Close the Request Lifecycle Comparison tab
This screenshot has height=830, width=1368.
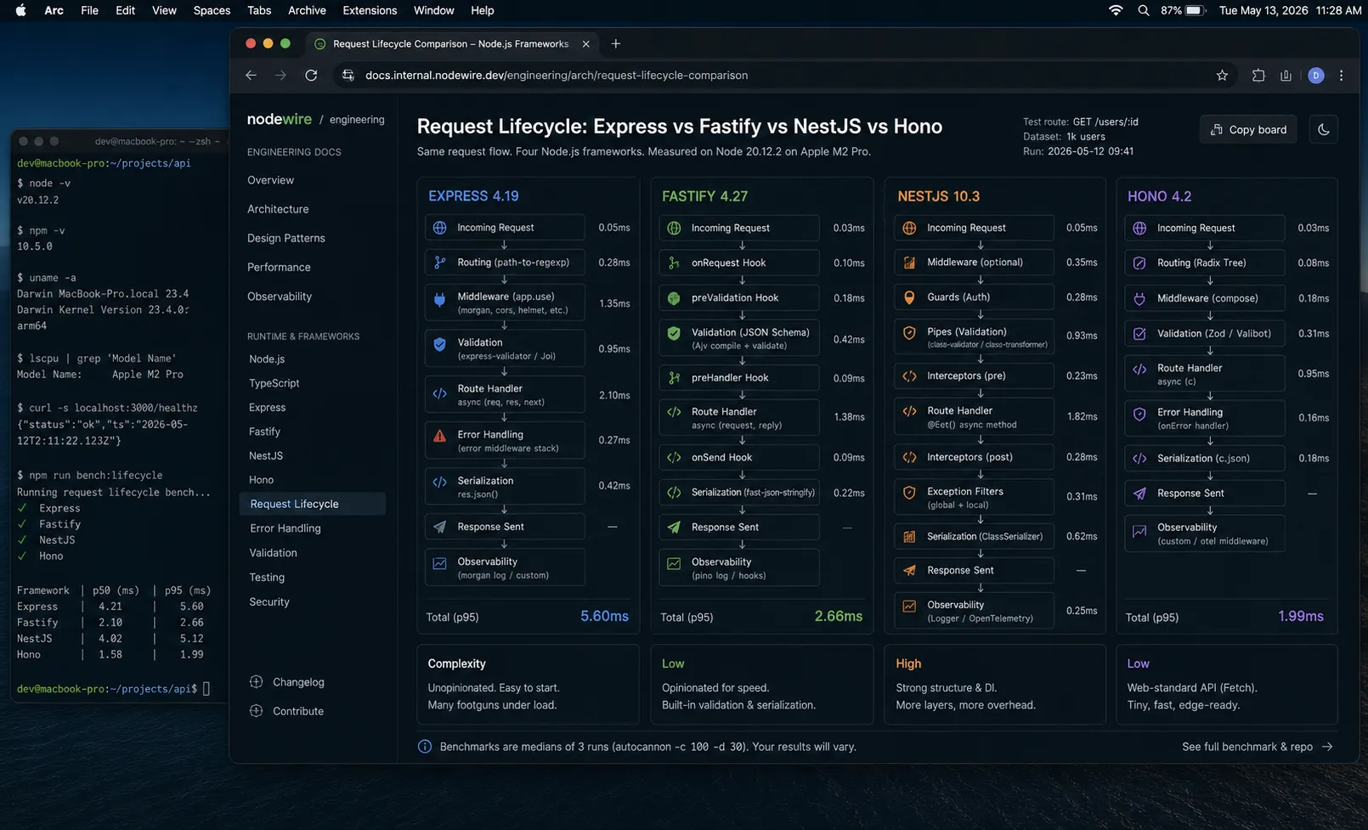(x=585, y=43)
